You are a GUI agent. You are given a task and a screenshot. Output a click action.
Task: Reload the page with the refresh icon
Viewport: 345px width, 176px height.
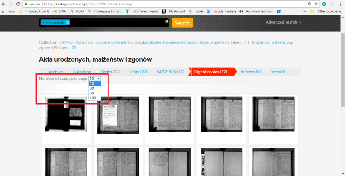[18, 4]
